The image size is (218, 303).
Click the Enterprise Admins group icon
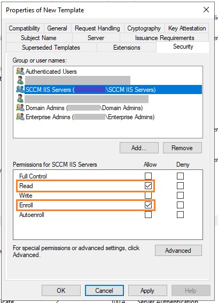click(x=20, y=116)
